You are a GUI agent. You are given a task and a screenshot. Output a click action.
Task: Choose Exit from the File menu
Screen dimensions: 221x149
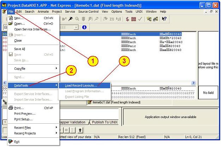[34, 142]
